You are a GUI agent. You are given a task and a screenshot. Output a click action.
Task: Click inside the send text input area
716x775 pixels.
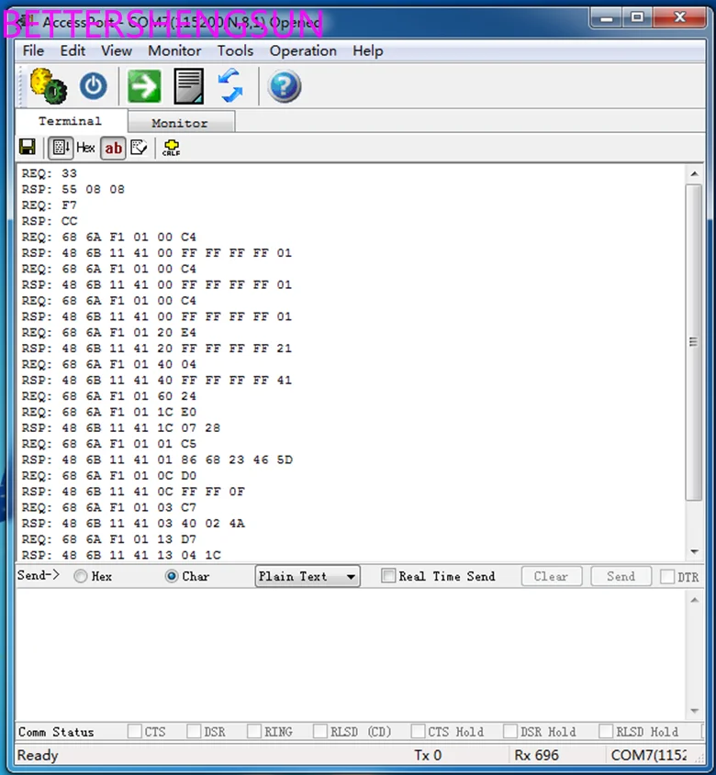(x=351, y=655)
